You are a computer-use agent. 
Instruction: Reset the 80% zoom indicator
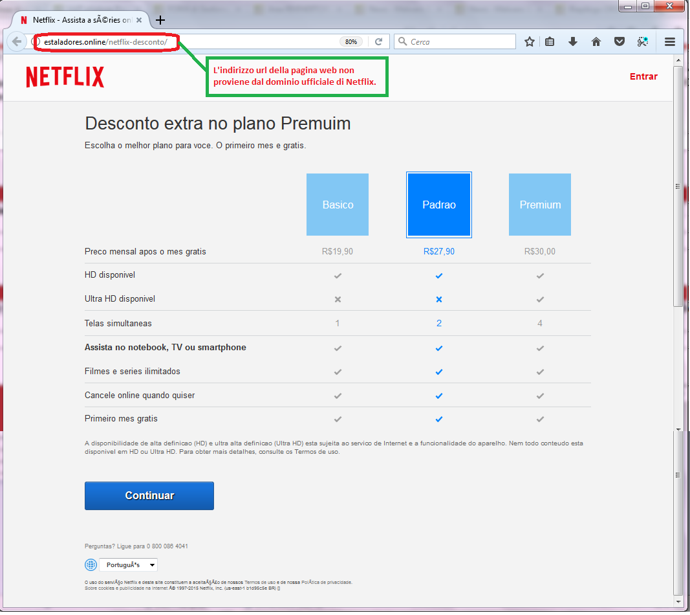click(350, 42)
